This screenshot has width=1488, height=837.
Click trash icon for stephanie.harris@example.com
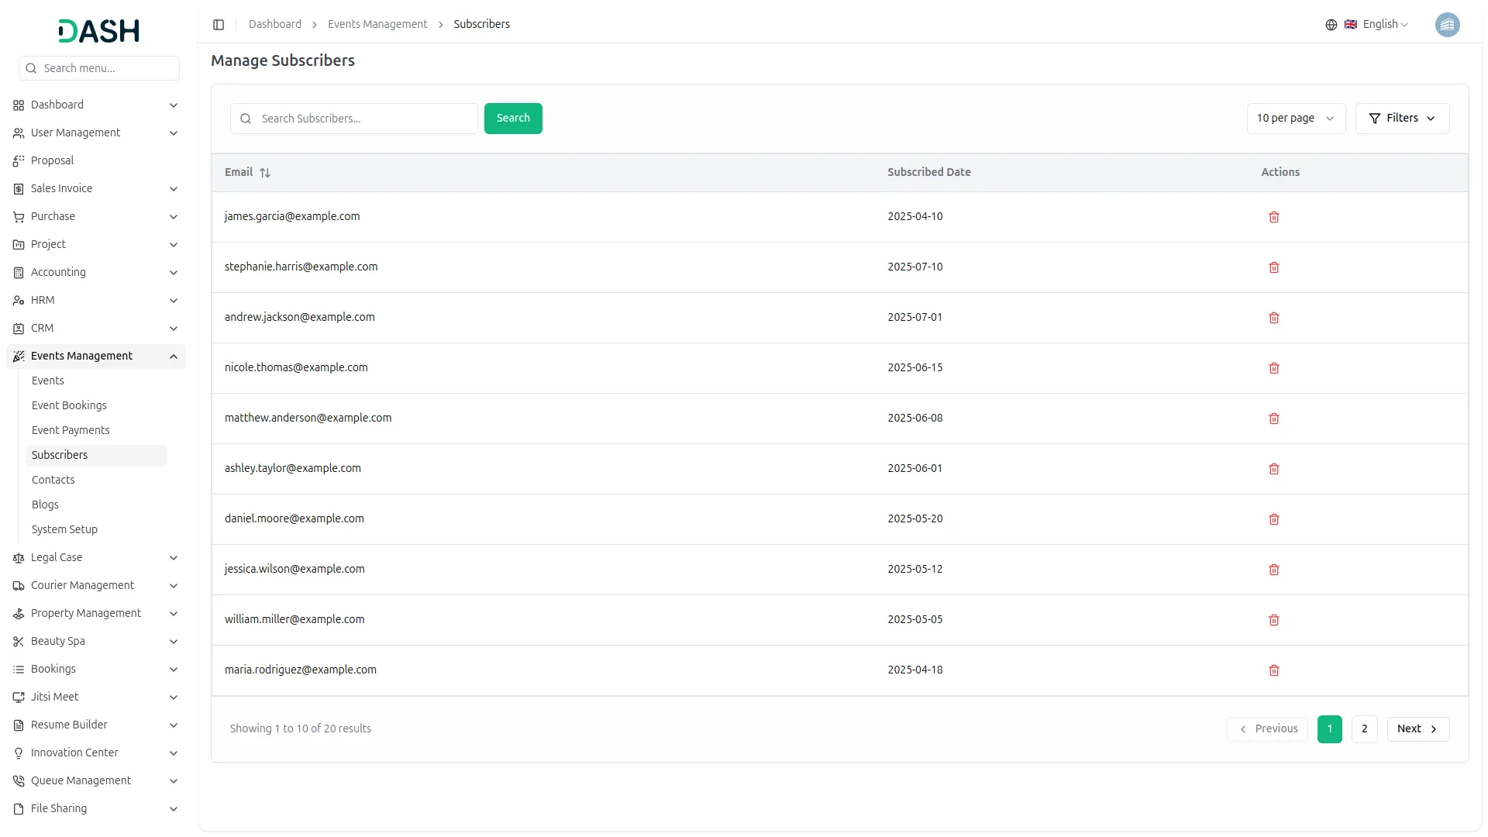tap(1273, 267)
